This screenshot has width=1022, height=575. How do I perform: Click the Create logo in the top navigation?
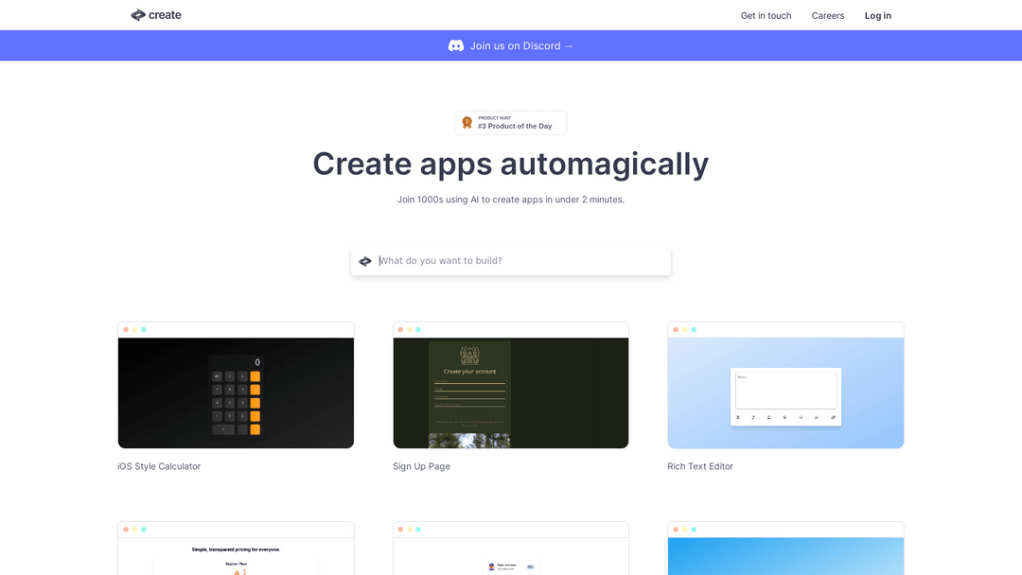(155, 15)
